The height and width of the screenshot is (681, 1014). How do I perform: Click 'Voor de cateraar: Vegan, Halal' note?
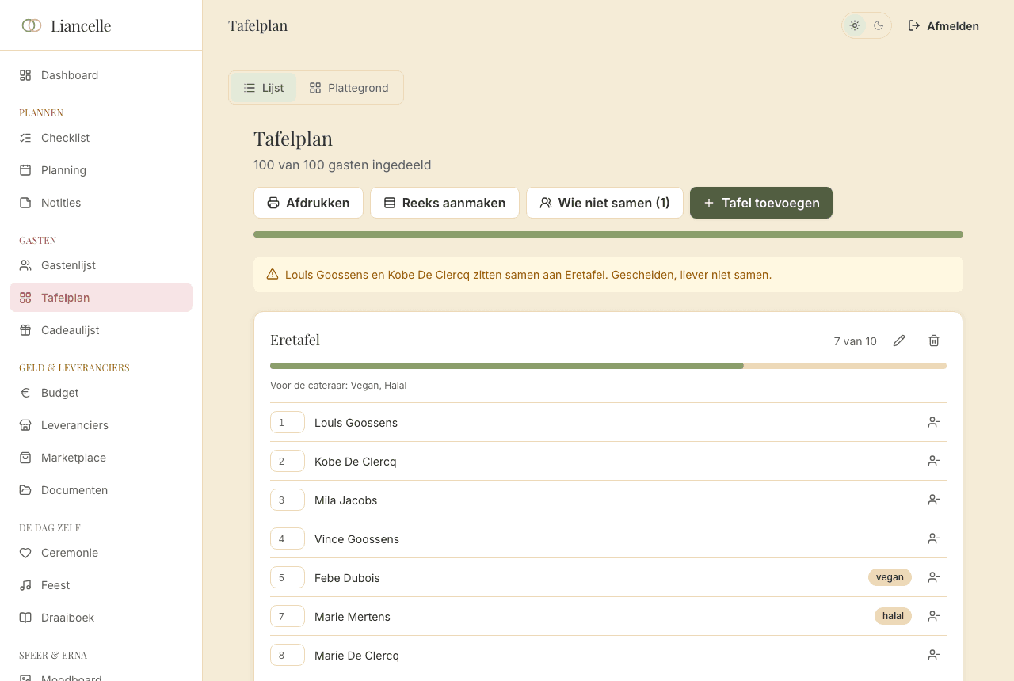point(338,386)
